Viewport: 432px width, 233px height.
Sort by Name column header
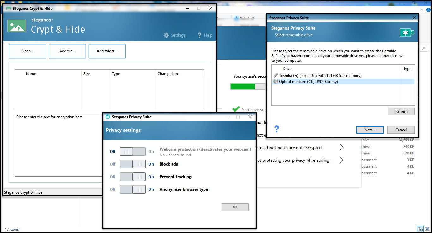tap(31, 74)
